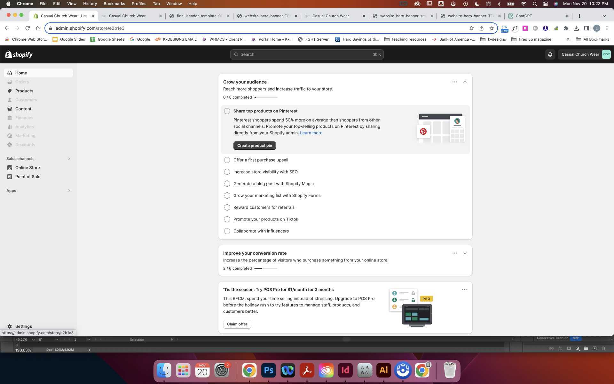
Task: Open Shopify Settings via the gear icon
Action: [10, 326]
